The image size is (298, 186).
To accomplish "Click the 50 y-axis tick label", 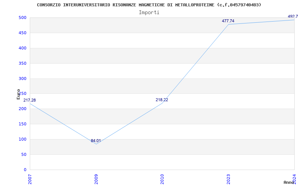I will click(23, 154).
